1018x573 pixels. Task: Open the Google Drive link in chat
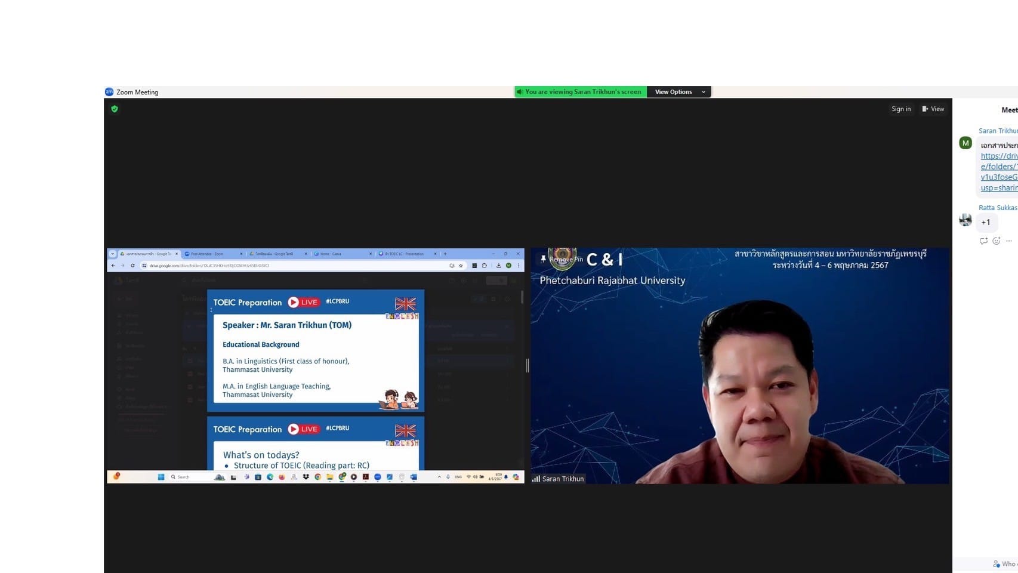998,172
